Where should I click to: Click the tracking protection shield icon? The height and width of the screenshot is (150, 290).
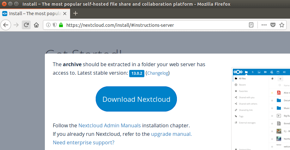54,25
